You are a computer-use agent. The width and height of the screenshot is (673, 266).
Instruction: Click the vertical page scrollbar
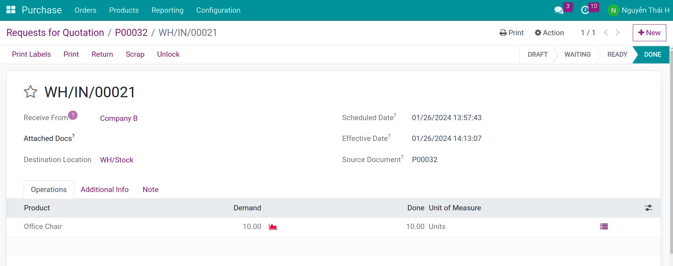pos(671,151)
